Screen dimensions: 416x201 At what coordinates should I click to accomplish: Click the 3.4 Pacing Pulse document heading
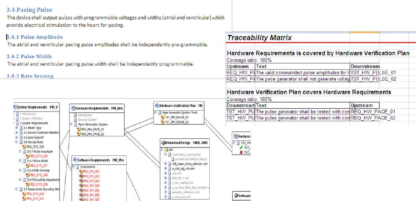(x=29, y=10)
